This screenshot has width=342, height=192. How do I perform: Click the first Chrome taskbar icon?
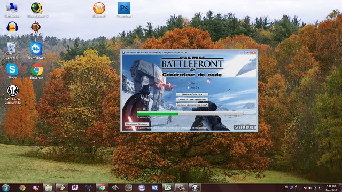point(22,188)
